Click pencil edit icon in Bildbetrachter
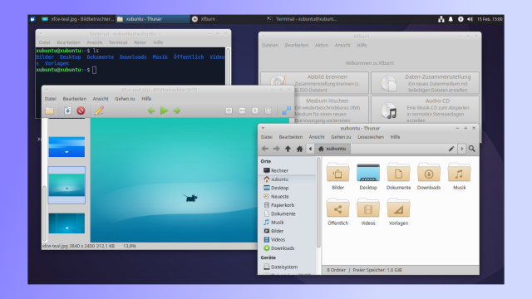Screen dimensions: 532x299 pos(99,110)
